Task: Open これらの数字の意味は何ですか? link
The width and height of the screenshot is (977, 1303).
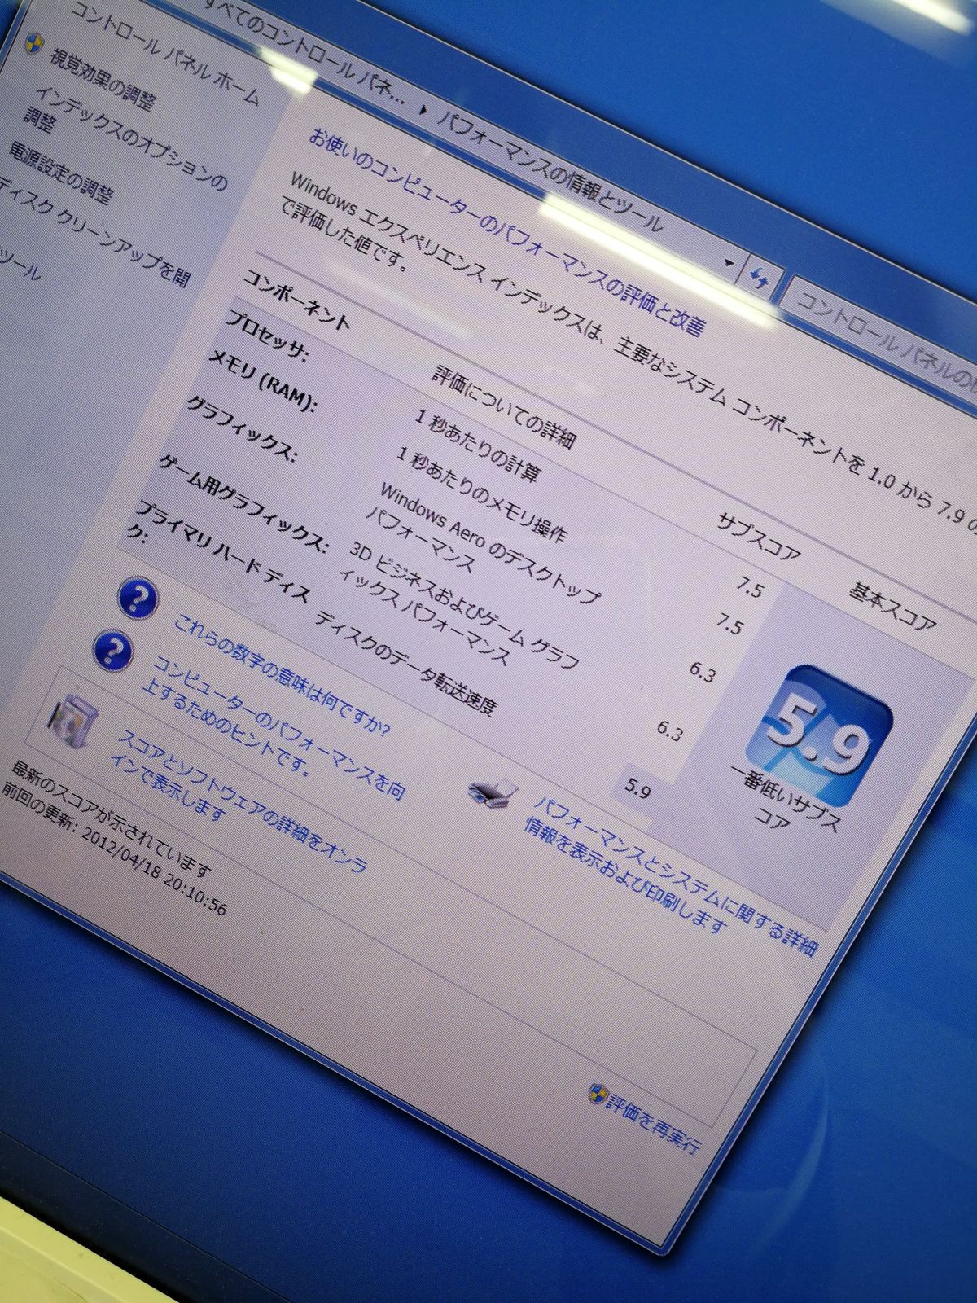Action: tap(282, 674)
